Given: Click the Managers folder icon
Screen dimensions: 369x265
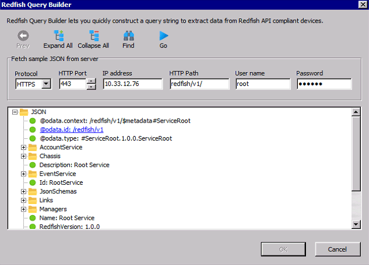Looking at the screenshot, I should pyautogui.click(x=33, y=209).
